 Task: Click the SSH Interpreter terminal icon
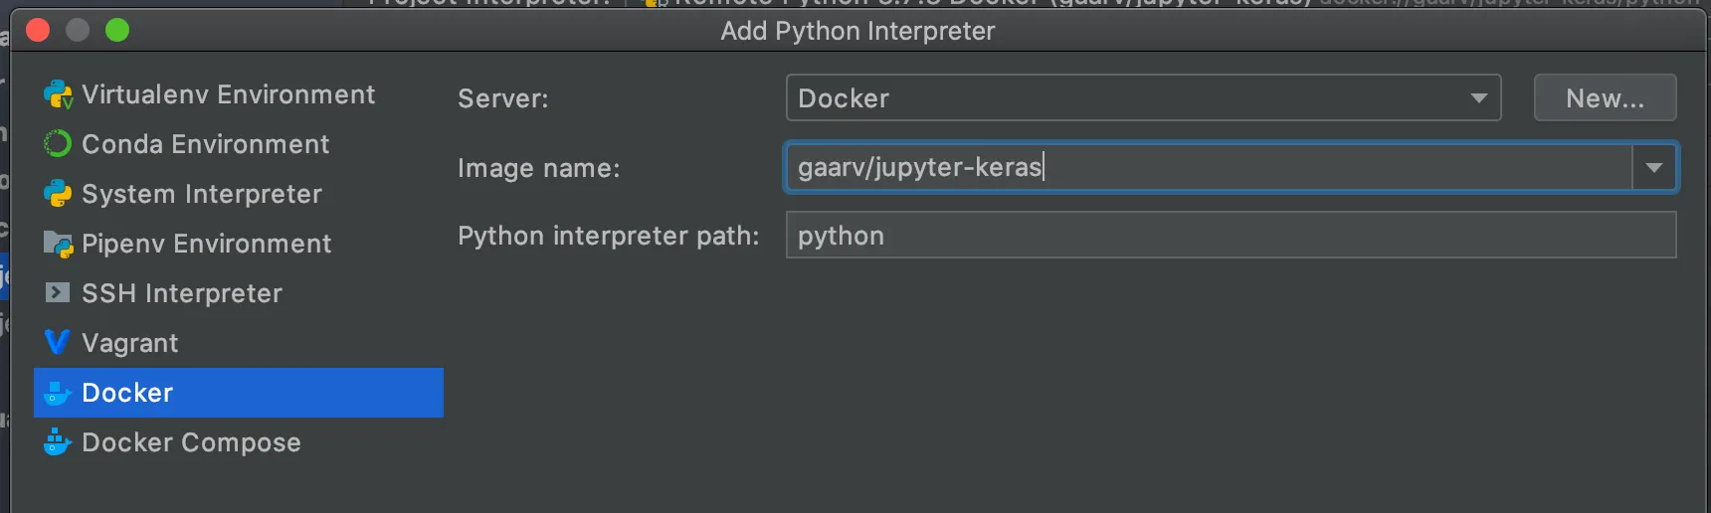[58, 293]
